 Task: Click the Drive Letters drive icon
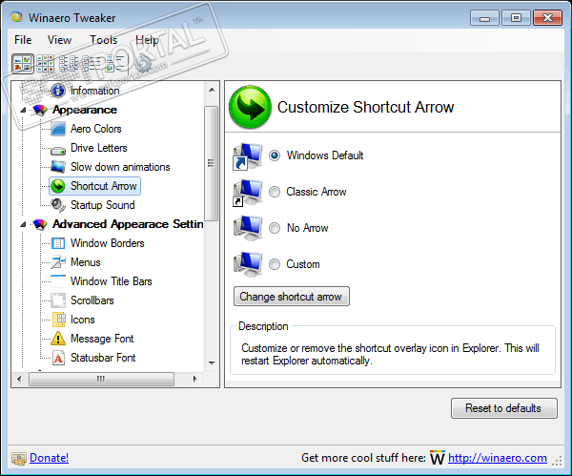(x=58, y=150)
